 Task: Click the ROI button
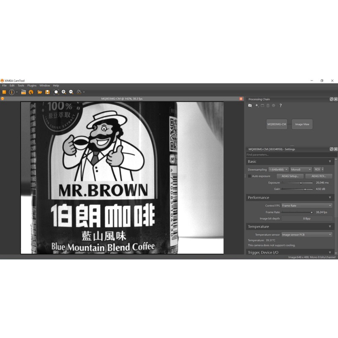point(317,169)
